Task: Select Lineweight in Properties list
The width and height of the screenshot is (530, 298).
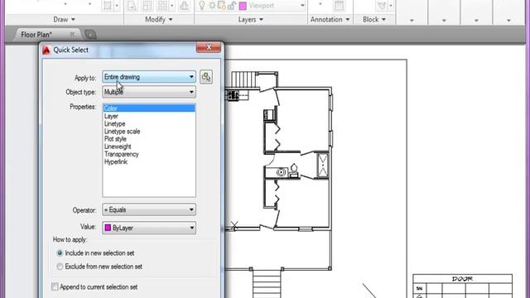Action: coord(149,147)
